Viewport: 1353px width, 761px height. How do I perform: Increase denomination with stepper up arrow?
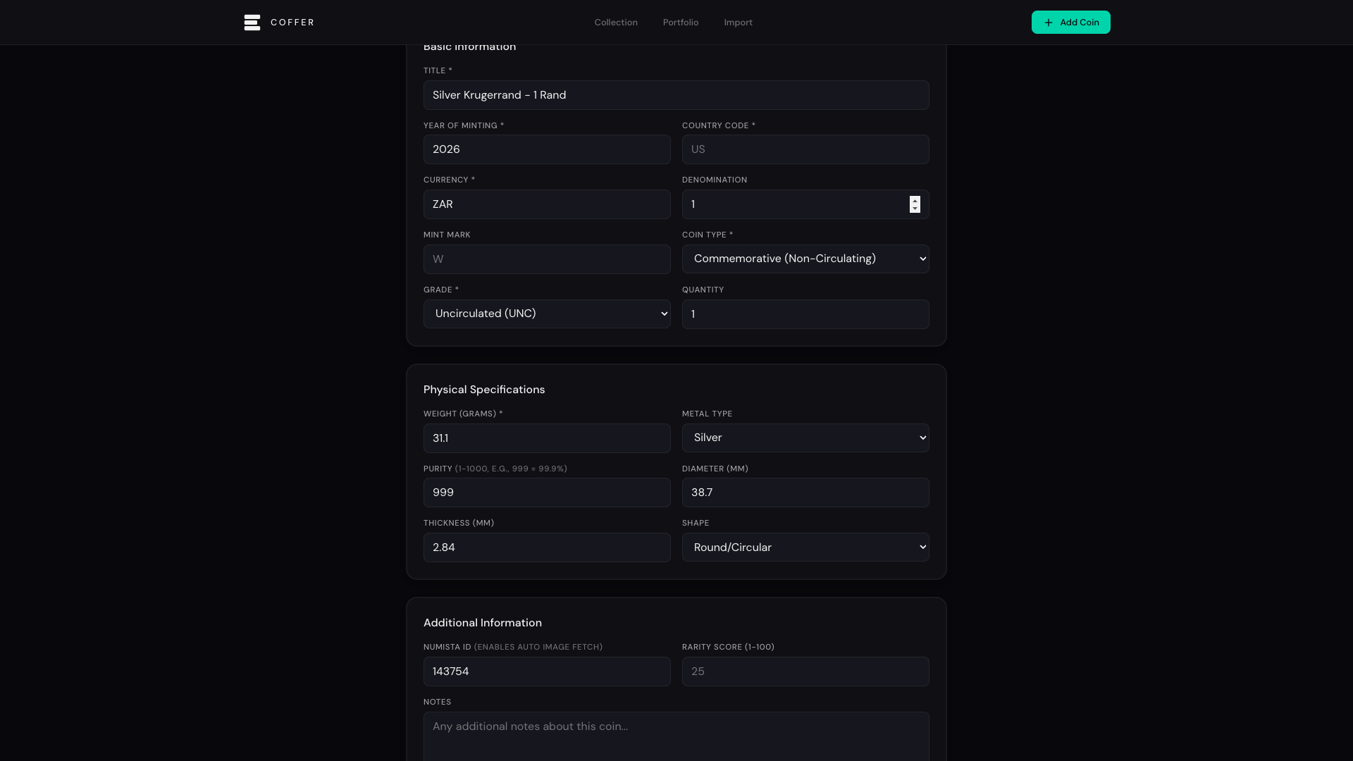(x=915, y=200)
